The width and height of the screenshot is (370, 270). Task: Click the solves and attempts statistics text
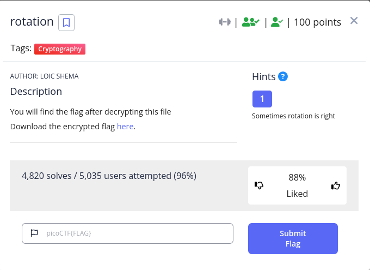pos(109,176)
